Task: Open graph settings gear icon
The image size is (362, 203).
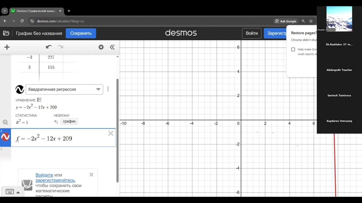Action: click(x=101, y=47)
